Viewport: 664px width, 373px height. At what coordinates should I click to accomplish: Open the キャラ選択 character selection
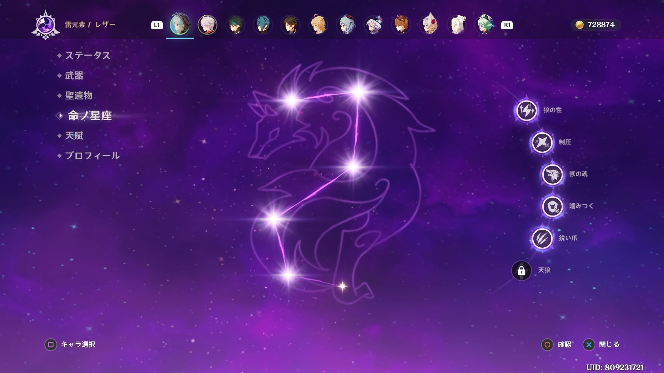coord(70,344)
